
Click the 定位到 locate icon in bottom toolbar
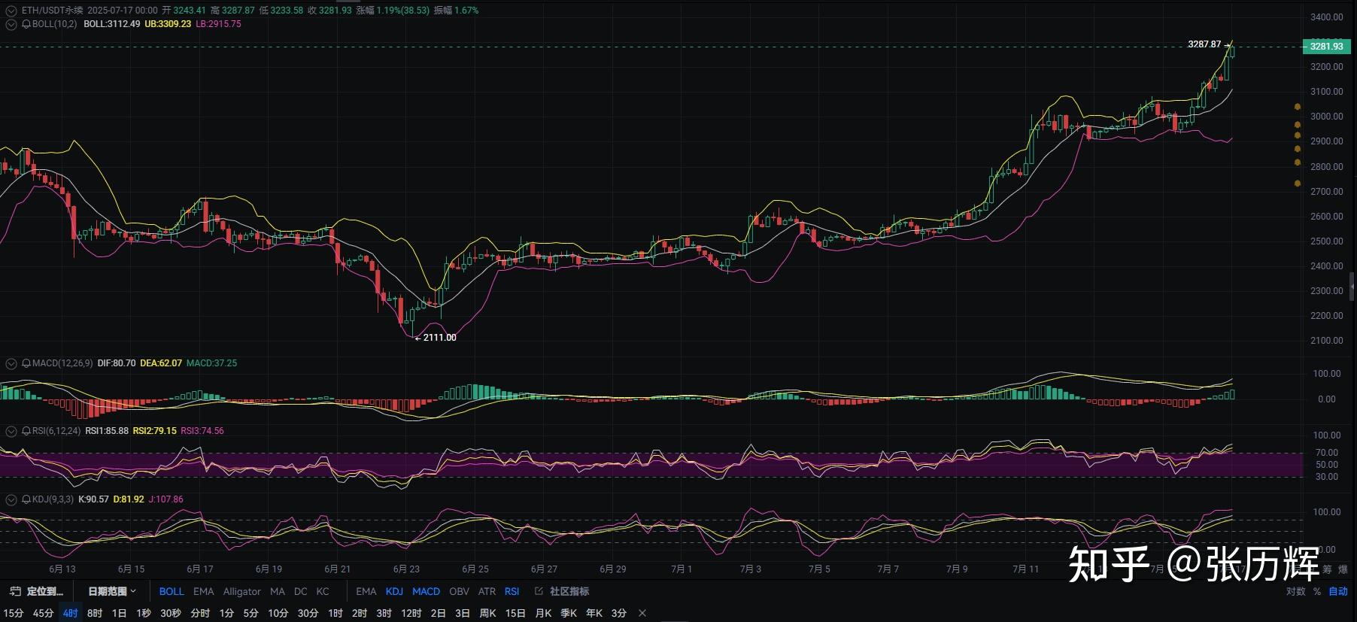click(15, 591)
